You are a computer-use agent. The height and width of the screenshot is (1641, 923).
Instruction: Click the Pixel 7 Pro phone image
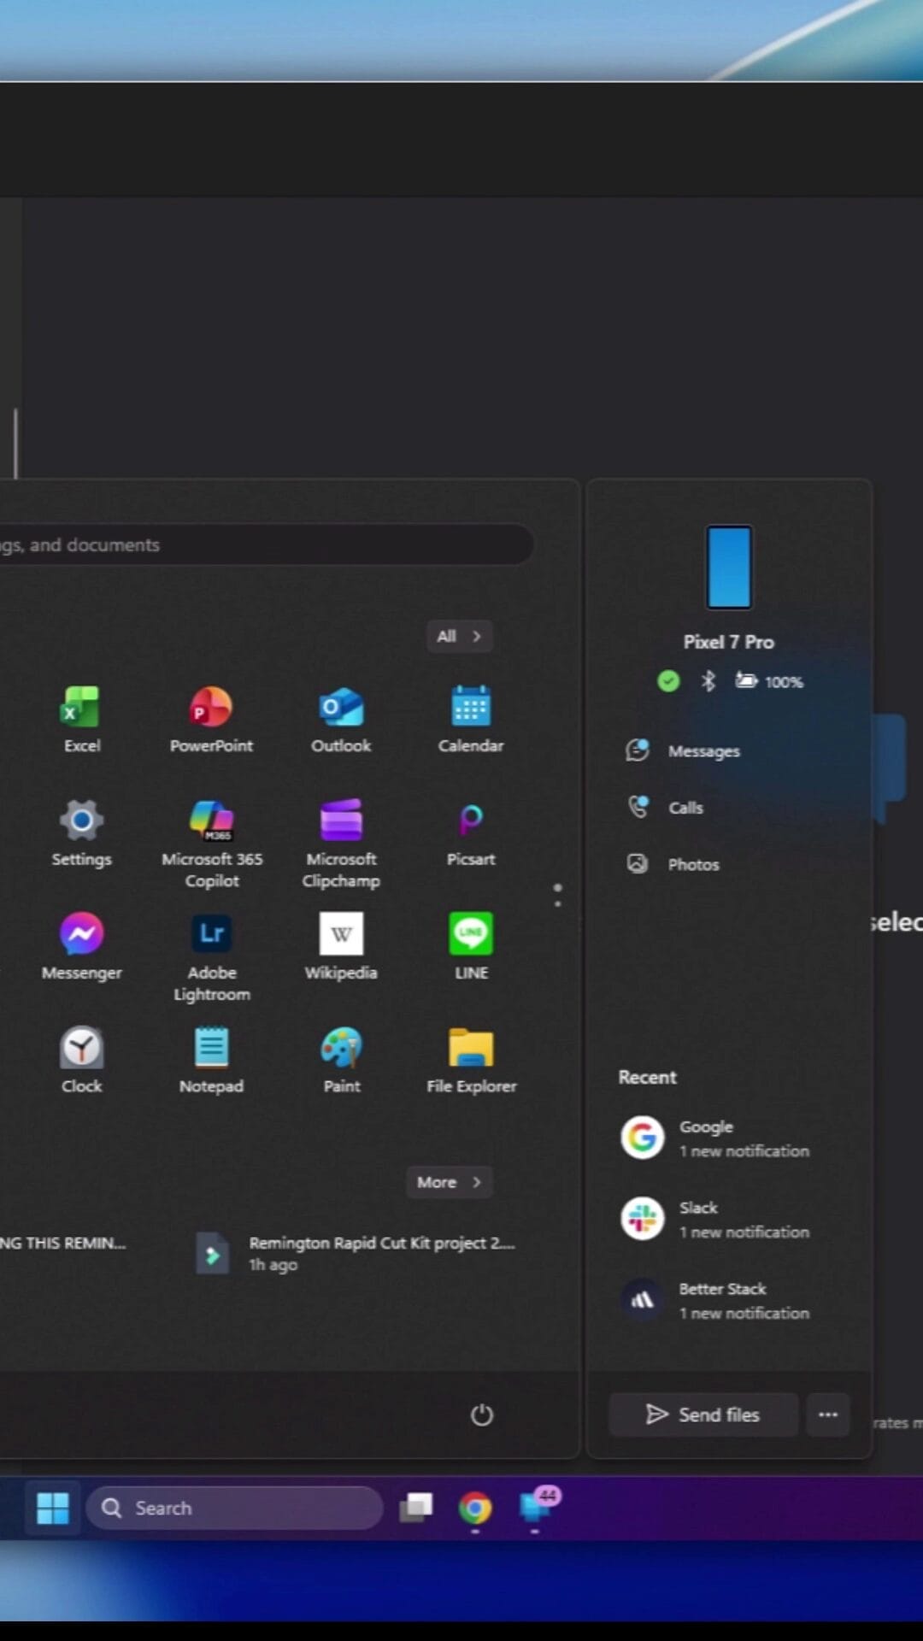pyautogui.click(x=729, y=567)
